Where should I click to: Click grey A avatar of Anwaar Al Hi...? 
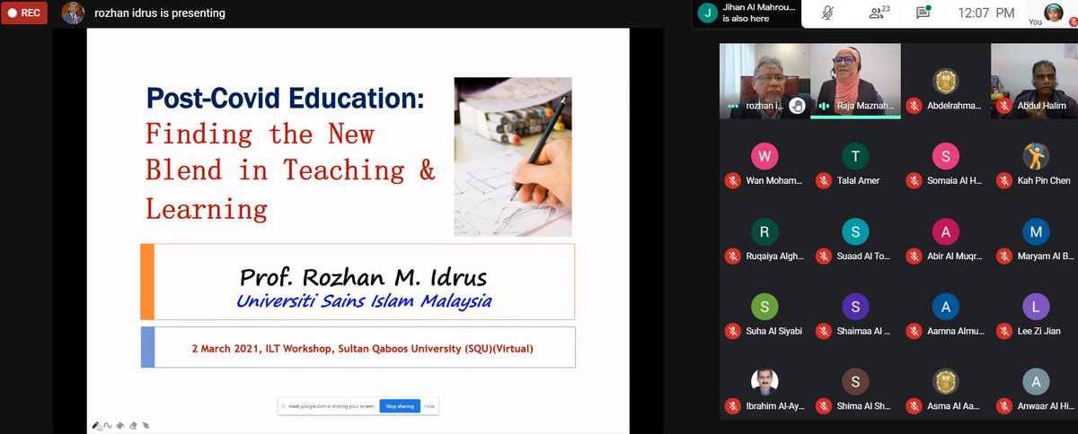(x=1036, y=382)
